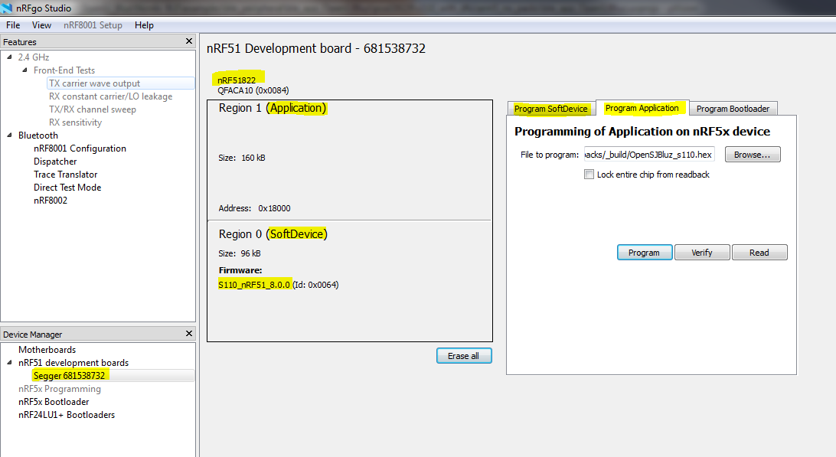Click the File to program path field
This screenshot has width=836, height=457.
click(x=649, y=155)
